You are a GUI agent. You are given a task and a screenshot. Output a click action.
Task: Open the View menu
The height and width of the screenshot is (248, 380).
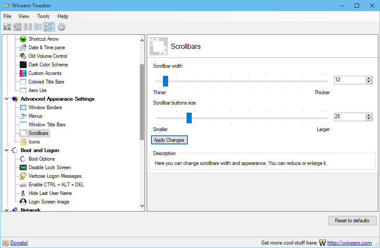[x=24, y=16]
